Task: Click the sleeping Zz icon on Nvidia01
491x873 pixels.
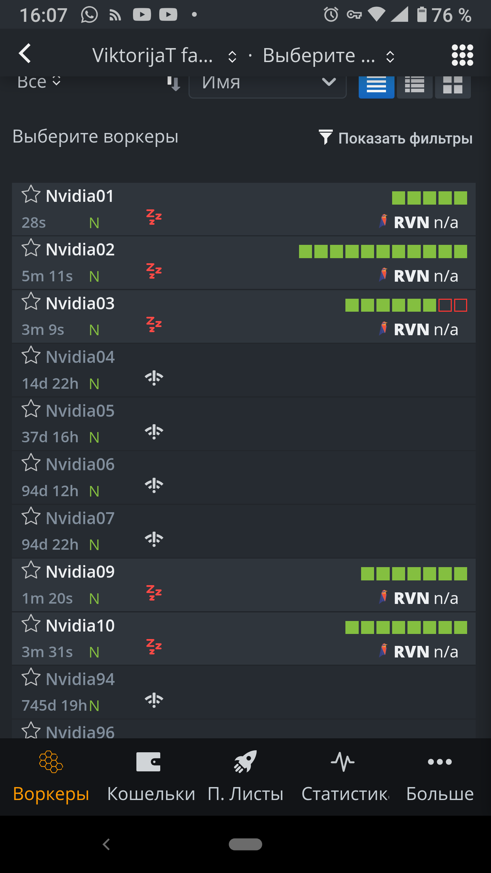Action: [x=154, y=217]
